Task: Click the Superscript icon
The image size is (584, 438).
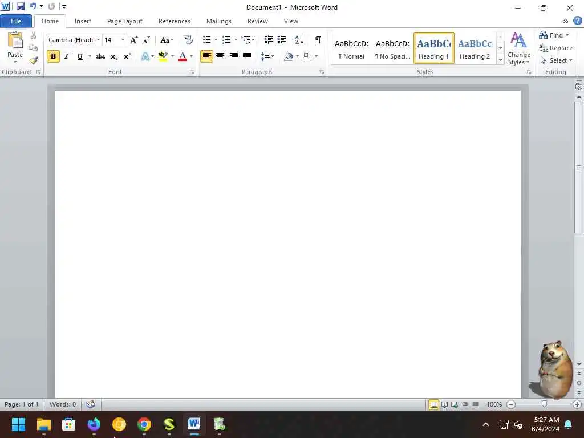Action: 127,56
